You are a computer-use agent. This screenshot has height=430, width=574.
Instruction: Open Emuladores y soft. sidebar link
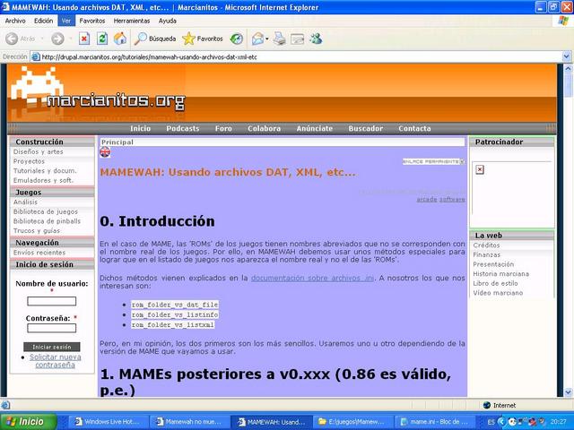(43, 180)
